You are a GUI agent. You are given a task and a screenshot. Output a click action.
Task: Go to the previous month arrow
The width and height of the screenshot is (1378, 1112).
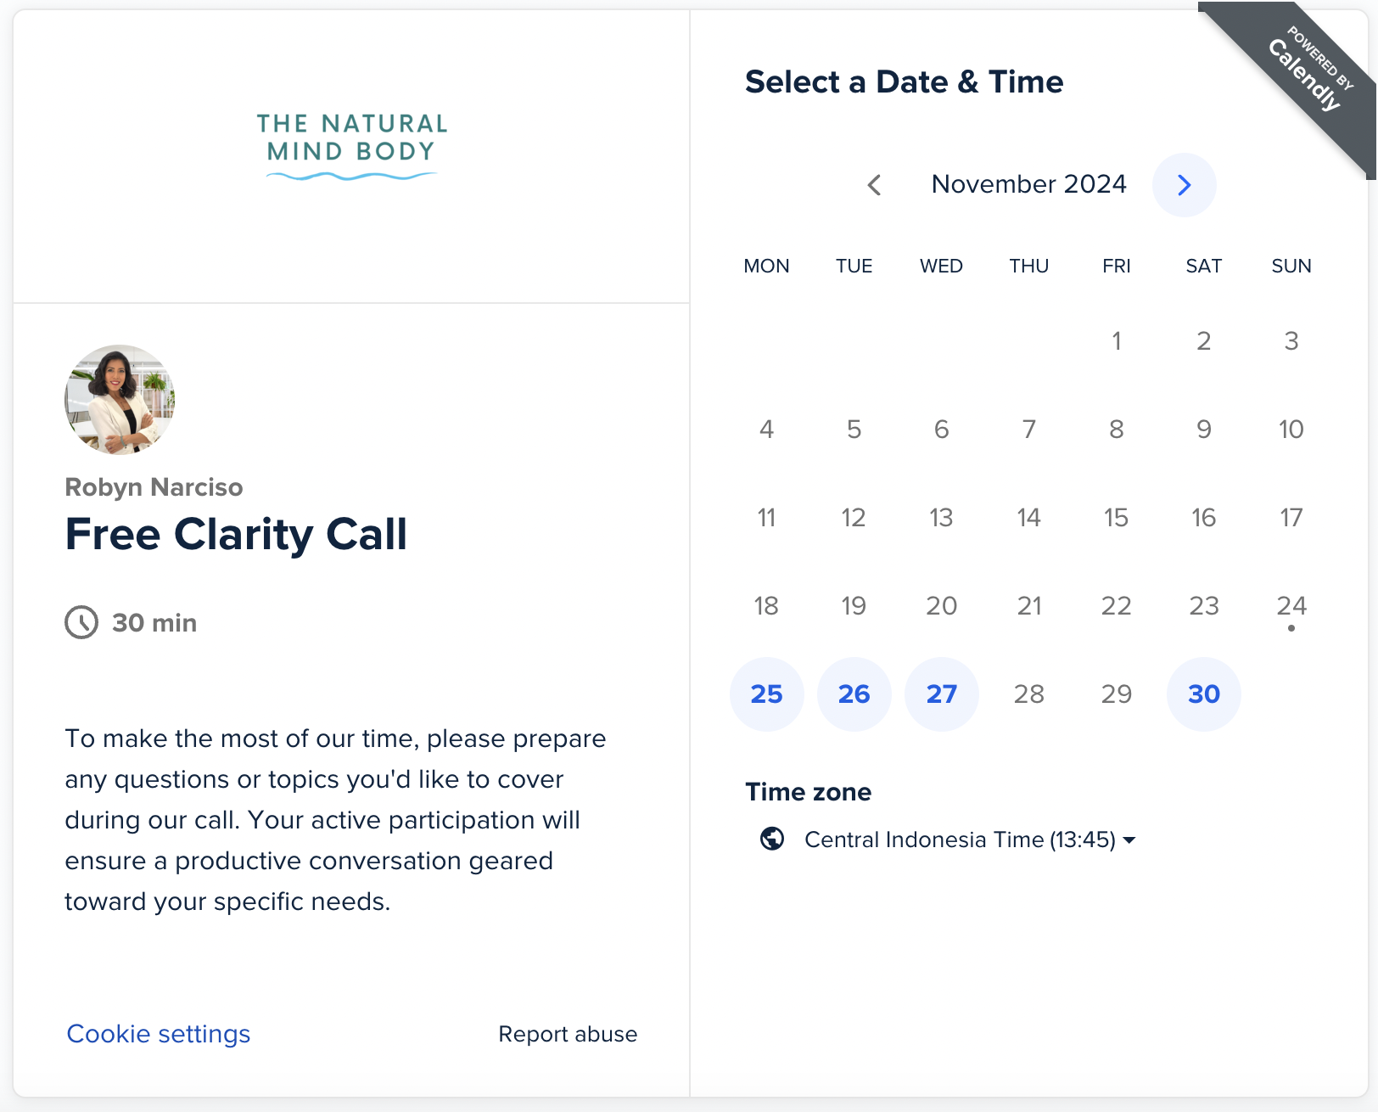pos(874,185)
